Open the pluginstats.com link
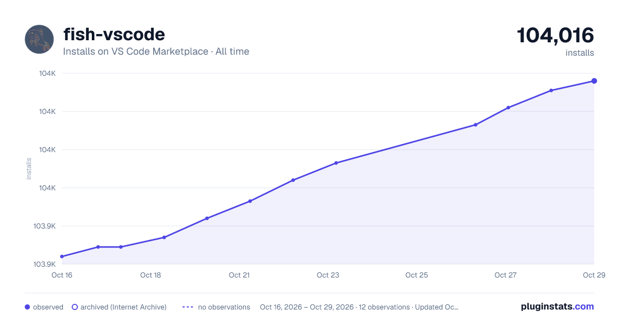This screenshot has width=619, height=325. pos(557,306)
